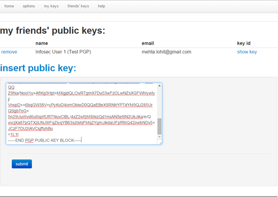Click the insert public key heading
Image resolution: width=278 pixels, height=197 pixels.
38,68
